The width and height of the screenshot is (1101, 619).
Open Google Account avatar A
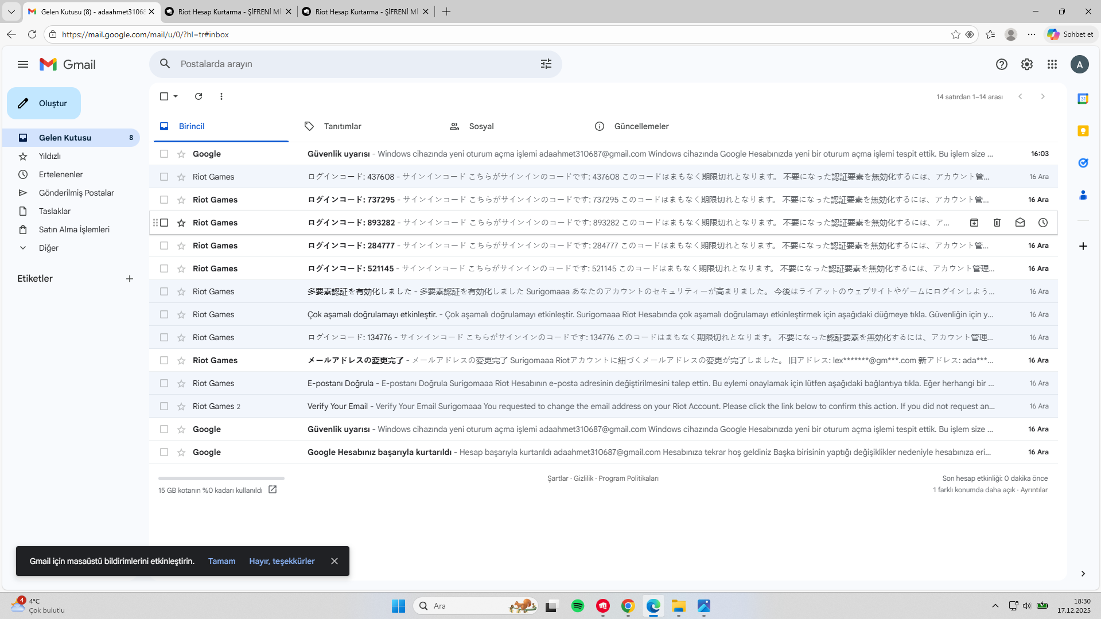[x=1080, y=64]
